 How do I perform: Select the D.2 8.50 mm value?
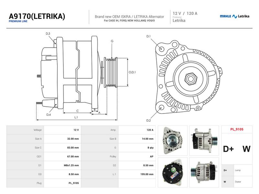(137, 165)
